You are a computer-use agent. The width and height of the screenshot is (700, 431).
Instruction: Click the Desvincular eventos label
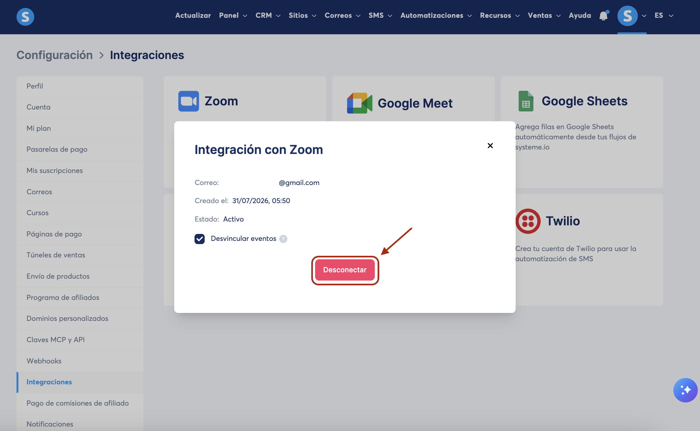(x=243, y=239)
